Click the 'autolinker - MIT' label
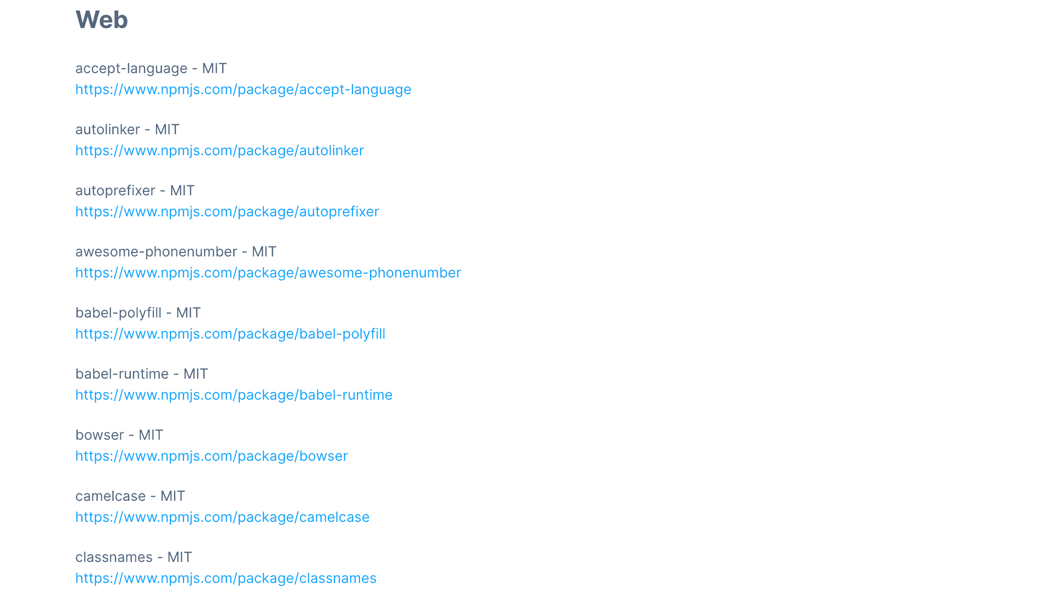The height and width of the screenshot is (606, 1046). [x=127, y=130]
